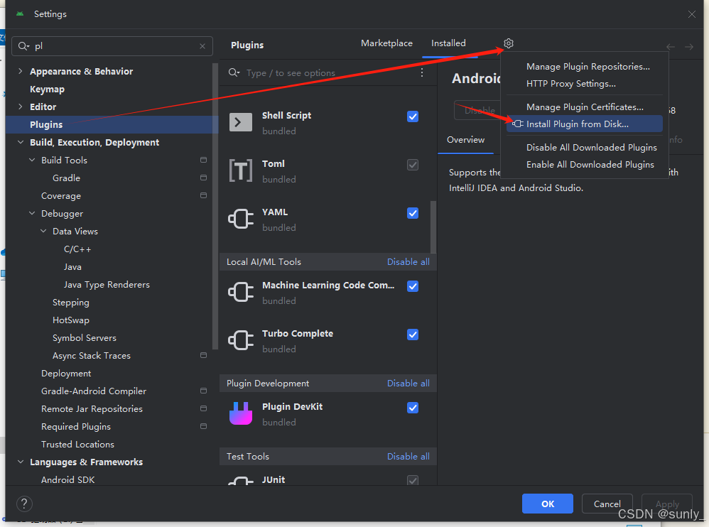Image resolution: width=709 pixels, height=527 pixels.
Task: Open plugin list options three-dot menu
Action: click(x=422, y=72)
